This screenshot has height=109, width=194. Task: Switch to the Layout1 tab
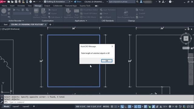point(16,106)
